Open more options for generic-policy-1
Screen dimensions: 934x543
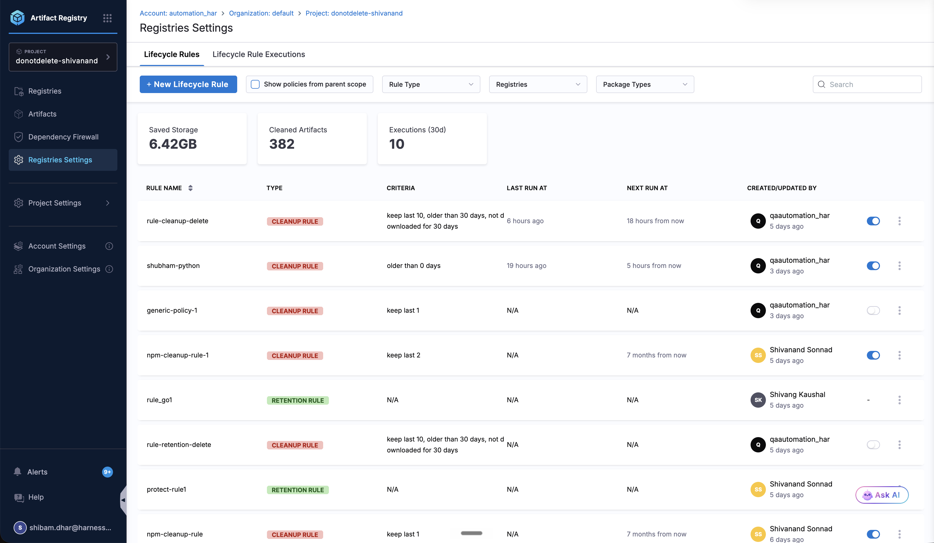tap(900, 311)
